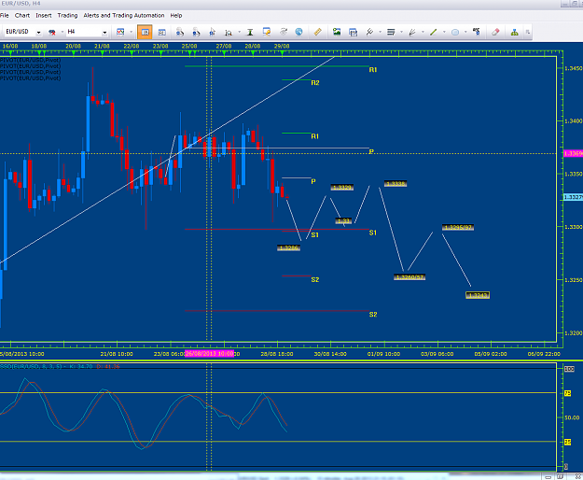Click the short S2 pivot label near 1.3250
Screen dimensions: 583x480
click(315, 279)
